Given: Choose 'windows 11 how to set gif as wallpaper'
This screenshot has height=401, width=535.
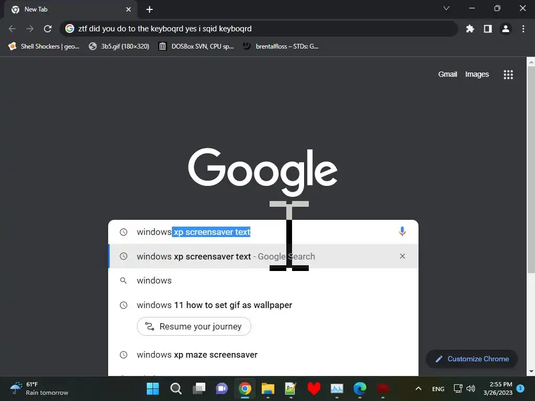Looking at the screenshot, I should click(263, 305).
